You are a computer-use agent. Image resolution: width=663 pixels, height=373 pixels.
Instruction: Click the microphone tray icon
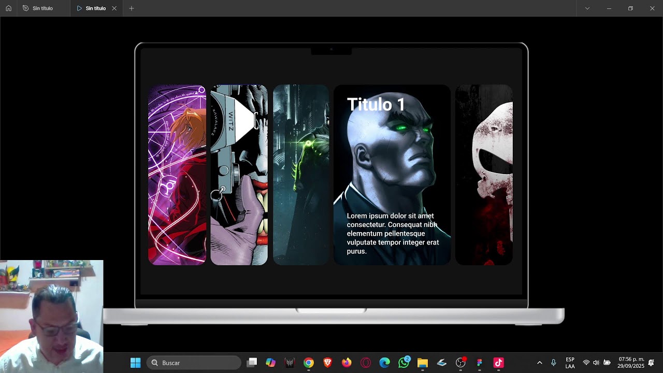pos(553,363)
